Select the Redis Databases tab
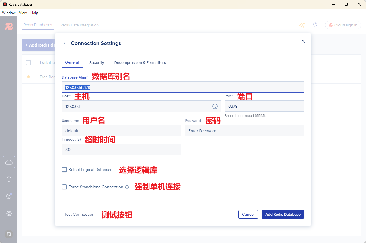366x243 pixels. click(x=38, y=25)
